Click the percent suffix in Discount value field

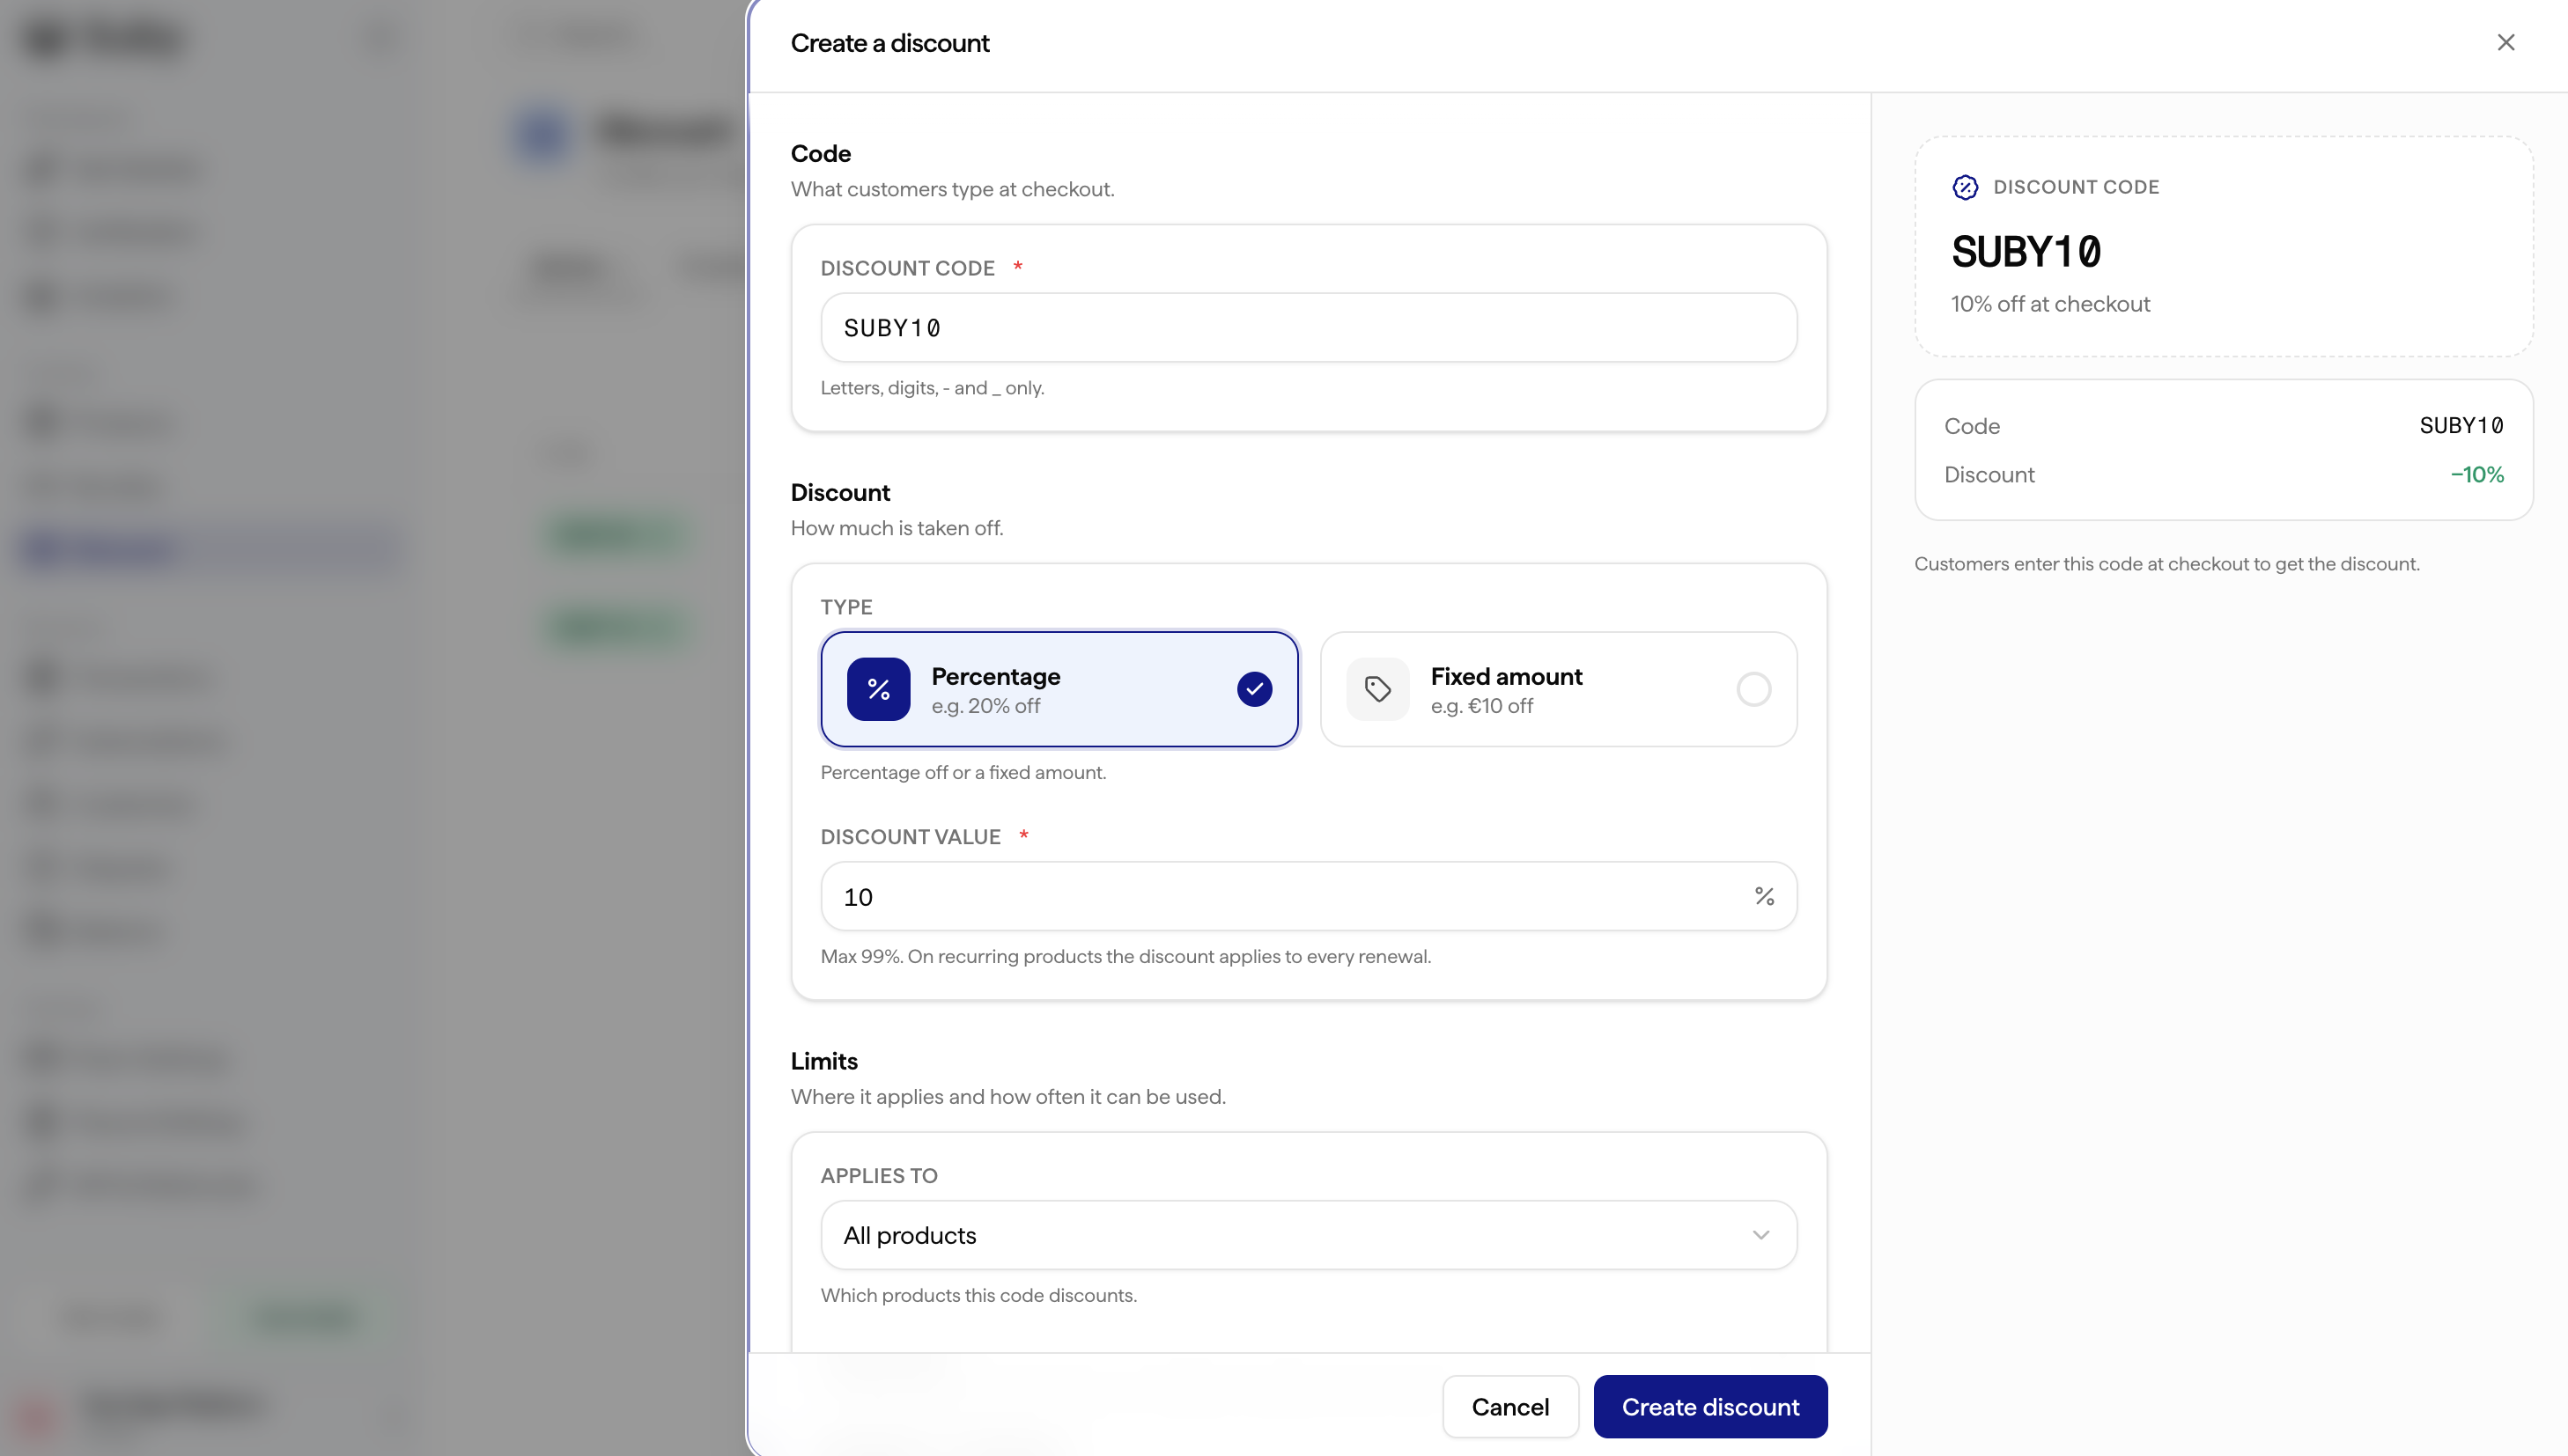[x=1764, y=896]
